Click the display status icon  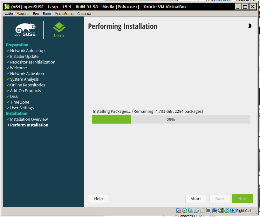coord(209,211)
